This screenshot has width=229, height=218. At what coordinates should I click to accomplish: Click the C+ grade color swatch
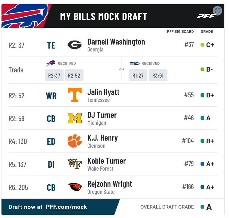click(x=203, y=45)
